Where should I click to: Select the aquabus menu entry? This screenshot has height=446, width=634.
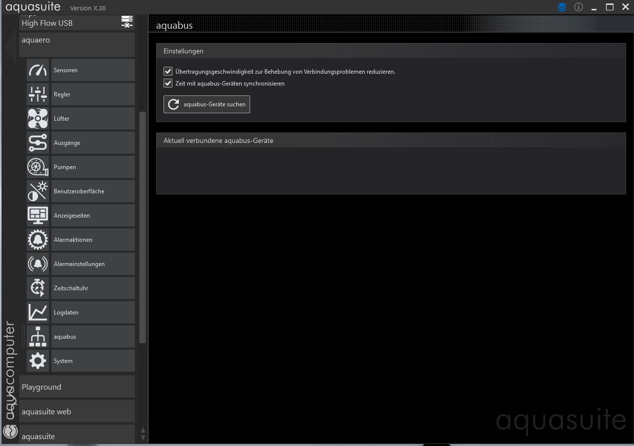click(93, 337)
